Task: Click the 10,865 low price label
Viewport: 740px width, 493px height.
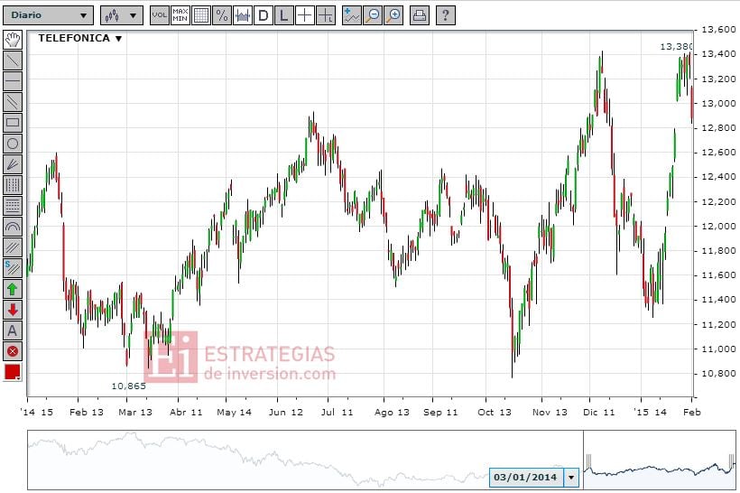Action: coord(128,386)
